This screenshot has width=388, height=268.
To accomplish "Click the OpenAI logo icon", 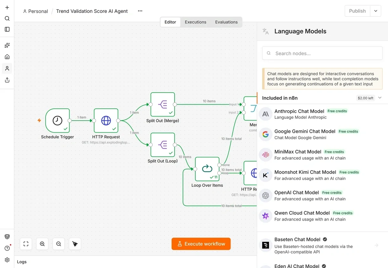I will 265,195.
